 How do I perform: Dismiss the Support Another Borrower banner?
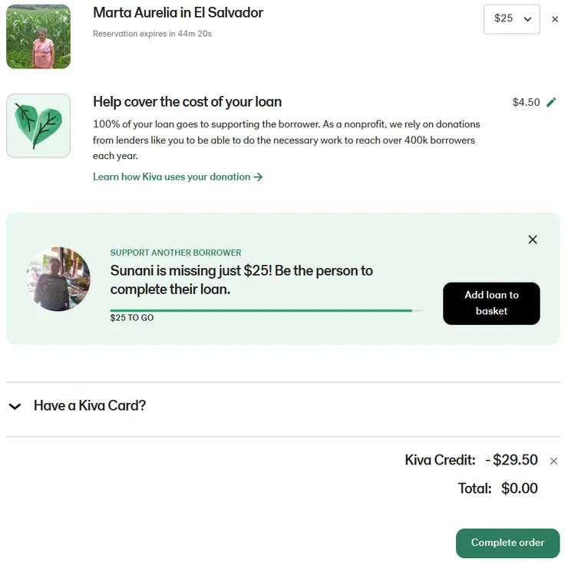pyautogui.click(x=533, y=240)
